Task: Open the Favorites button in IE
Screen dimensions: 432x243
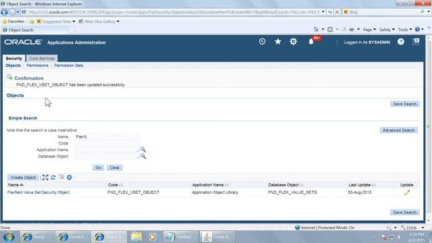Action: pos(13,22)
